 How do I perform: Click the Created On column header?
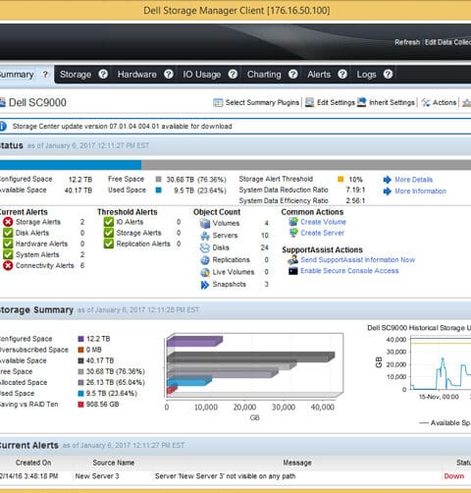(33, 463)
